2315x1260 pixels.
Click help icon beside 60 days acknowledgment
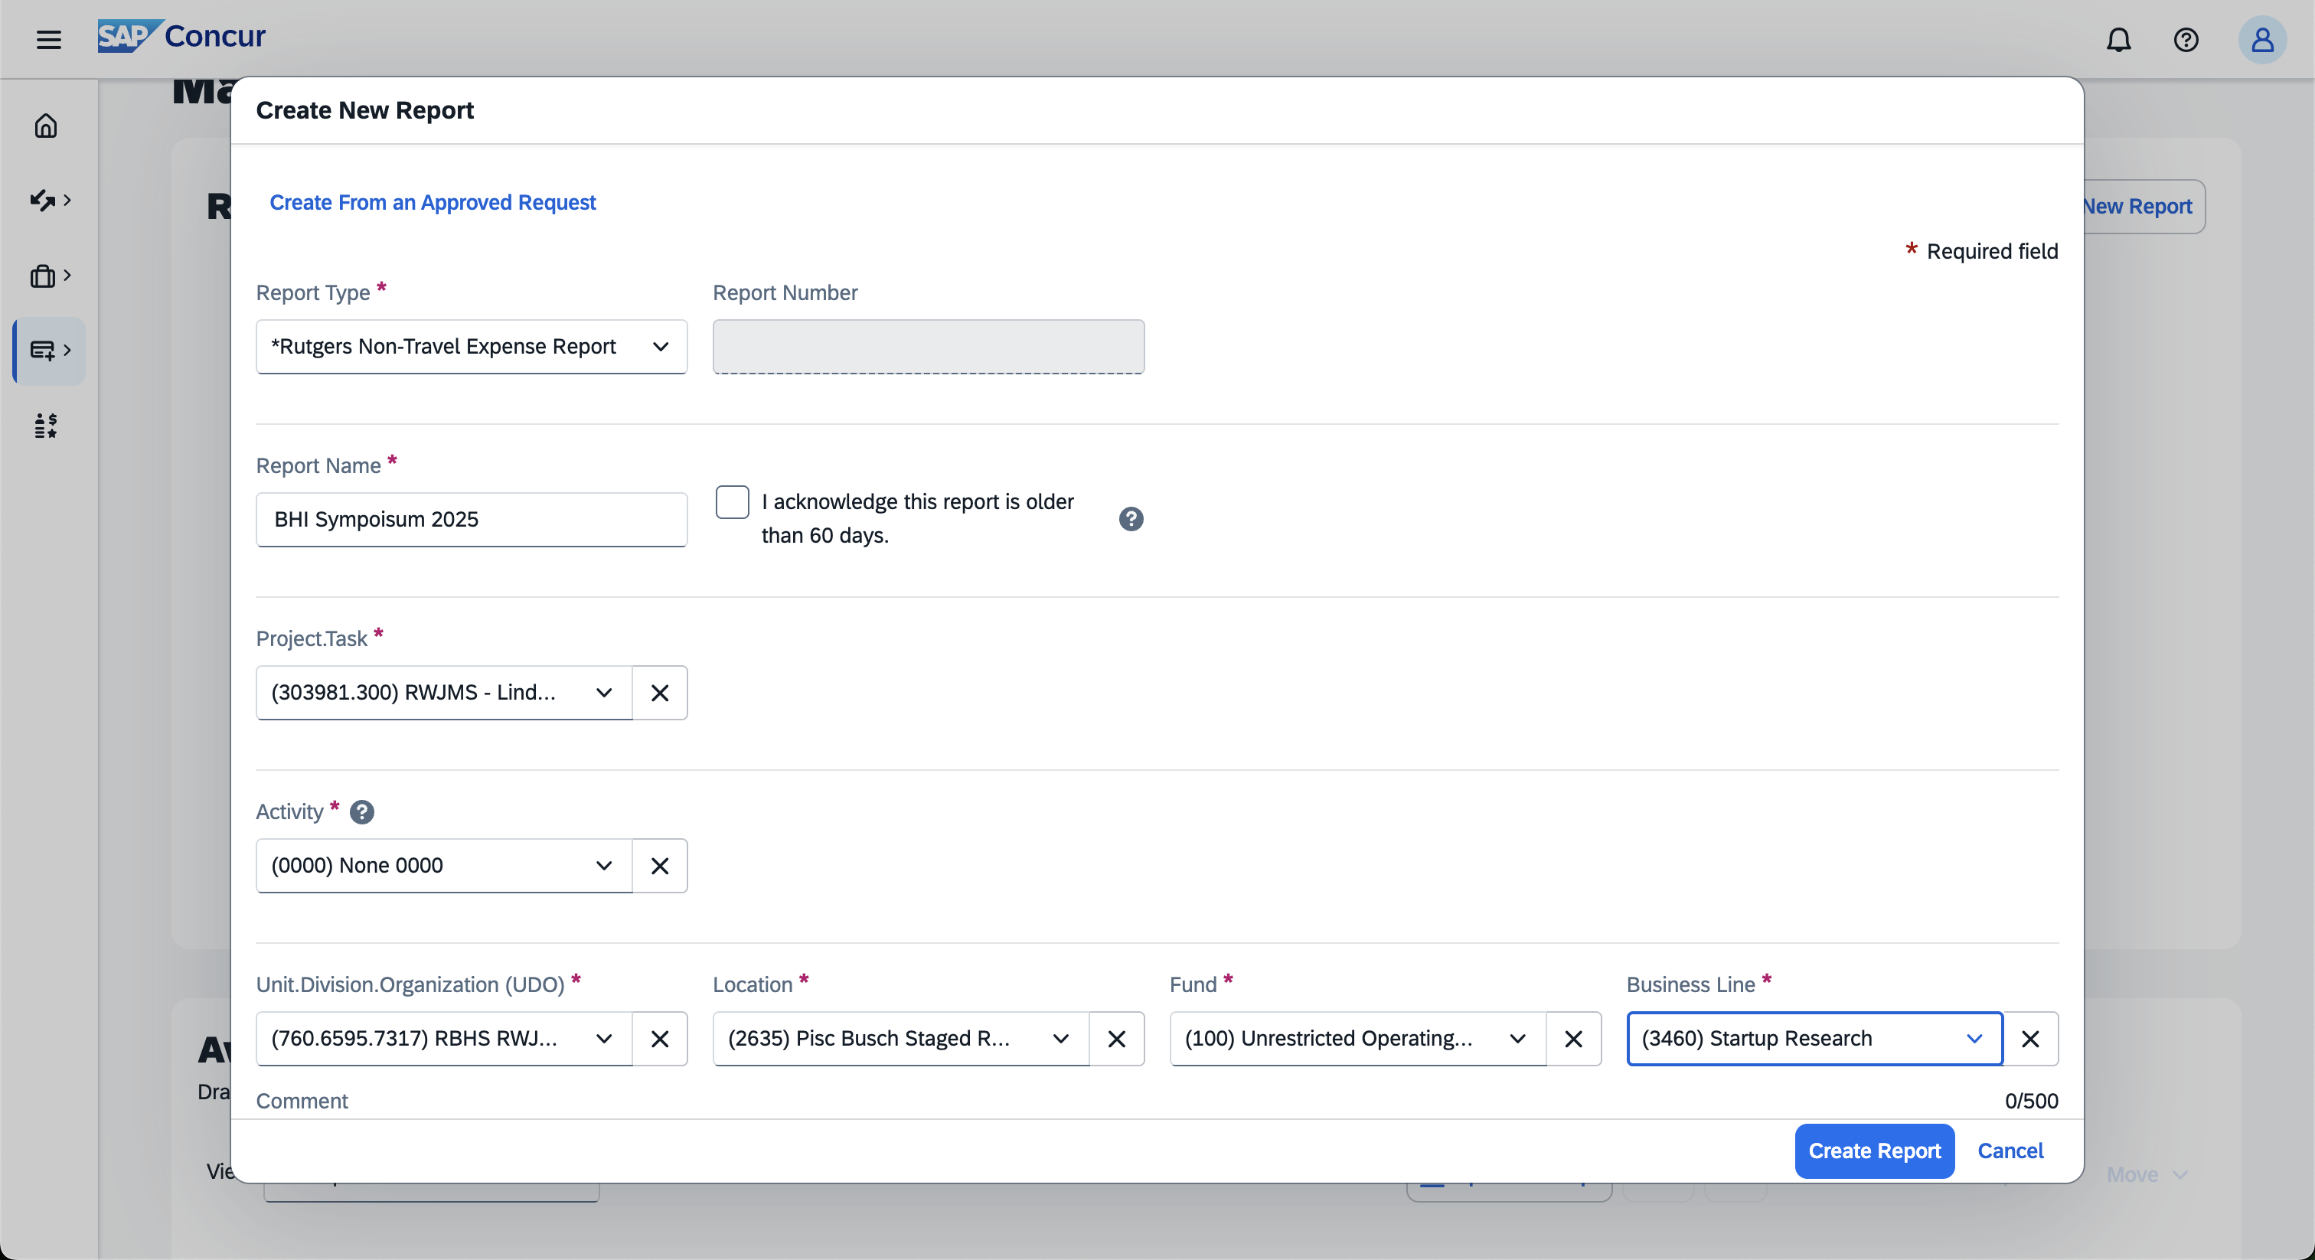tap(1131, 518)
